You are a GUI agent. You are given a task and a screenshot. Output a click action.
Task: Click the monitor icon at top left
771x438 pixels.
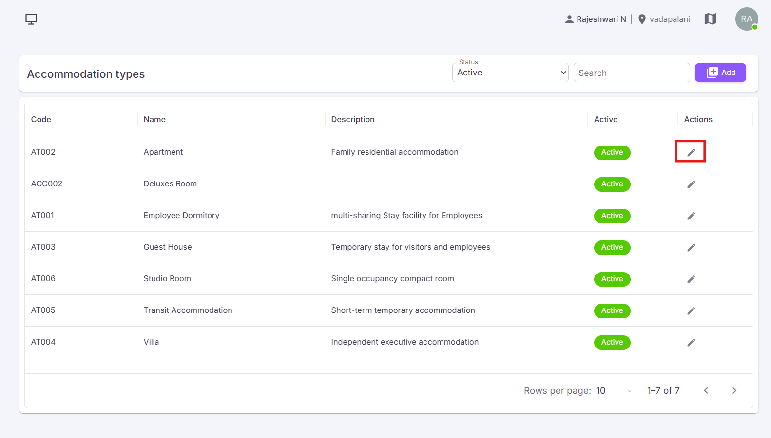(31, 19)
